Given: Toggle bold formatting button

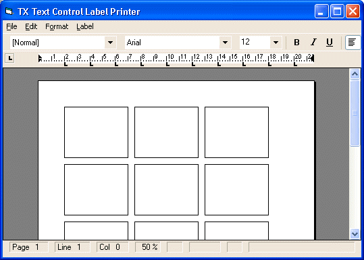Looking at the screenshot, I should [296, 43].
